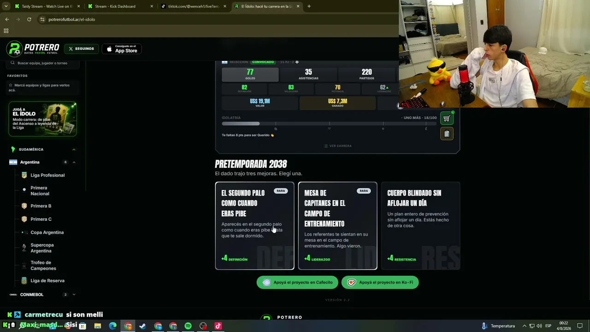Choose Cuerpo Blindado +4 Resistencia card
590x332 pixels.
pos(420,226)
